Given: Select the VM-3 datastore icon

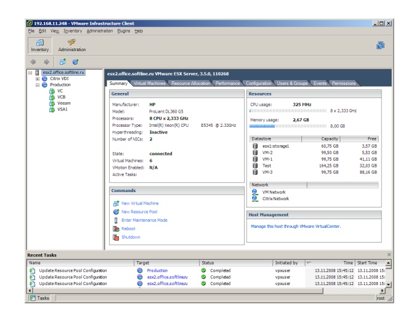Looking at the screenshot, I should coord(255,172).
